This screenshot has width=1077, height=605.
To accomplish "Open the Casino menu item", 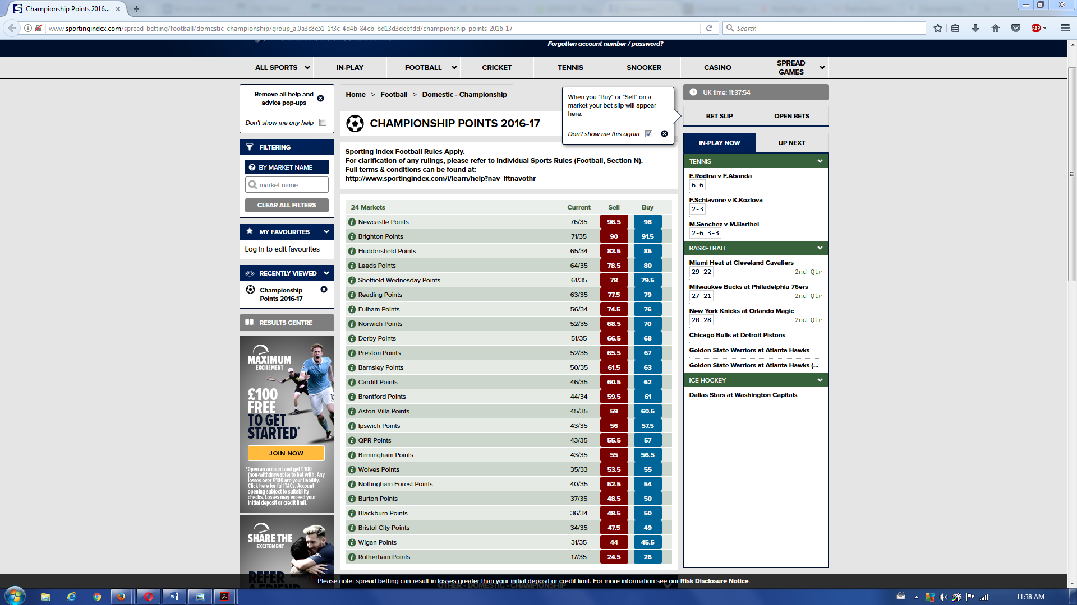I will (x=717, y=68).
